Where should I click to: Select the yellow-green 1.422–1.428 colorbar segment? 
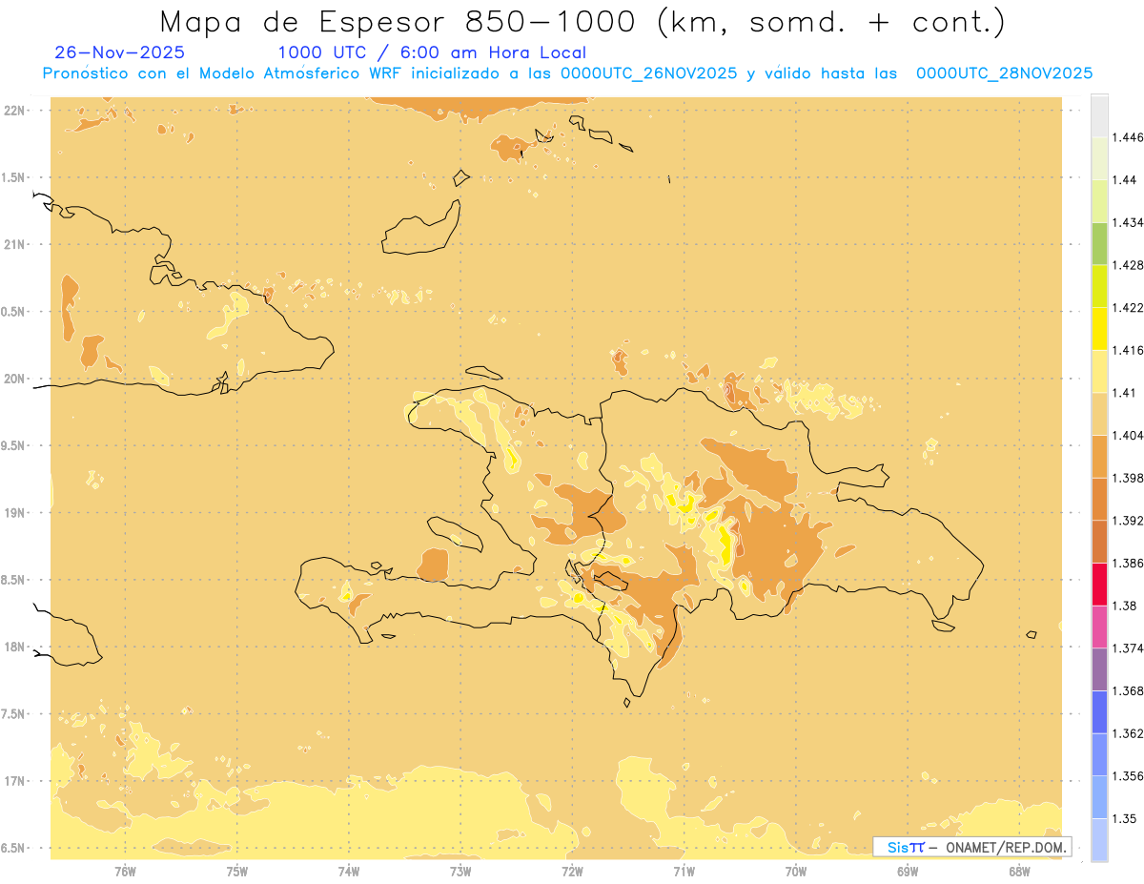pyautogui.click(x=1099, y=285)
